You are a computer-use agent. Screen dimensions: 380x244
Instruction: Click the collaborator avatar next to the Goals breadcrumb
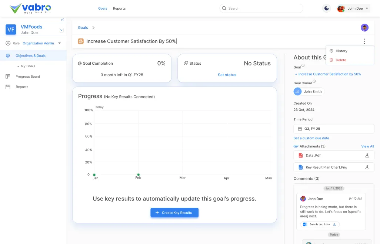point(364,28)
